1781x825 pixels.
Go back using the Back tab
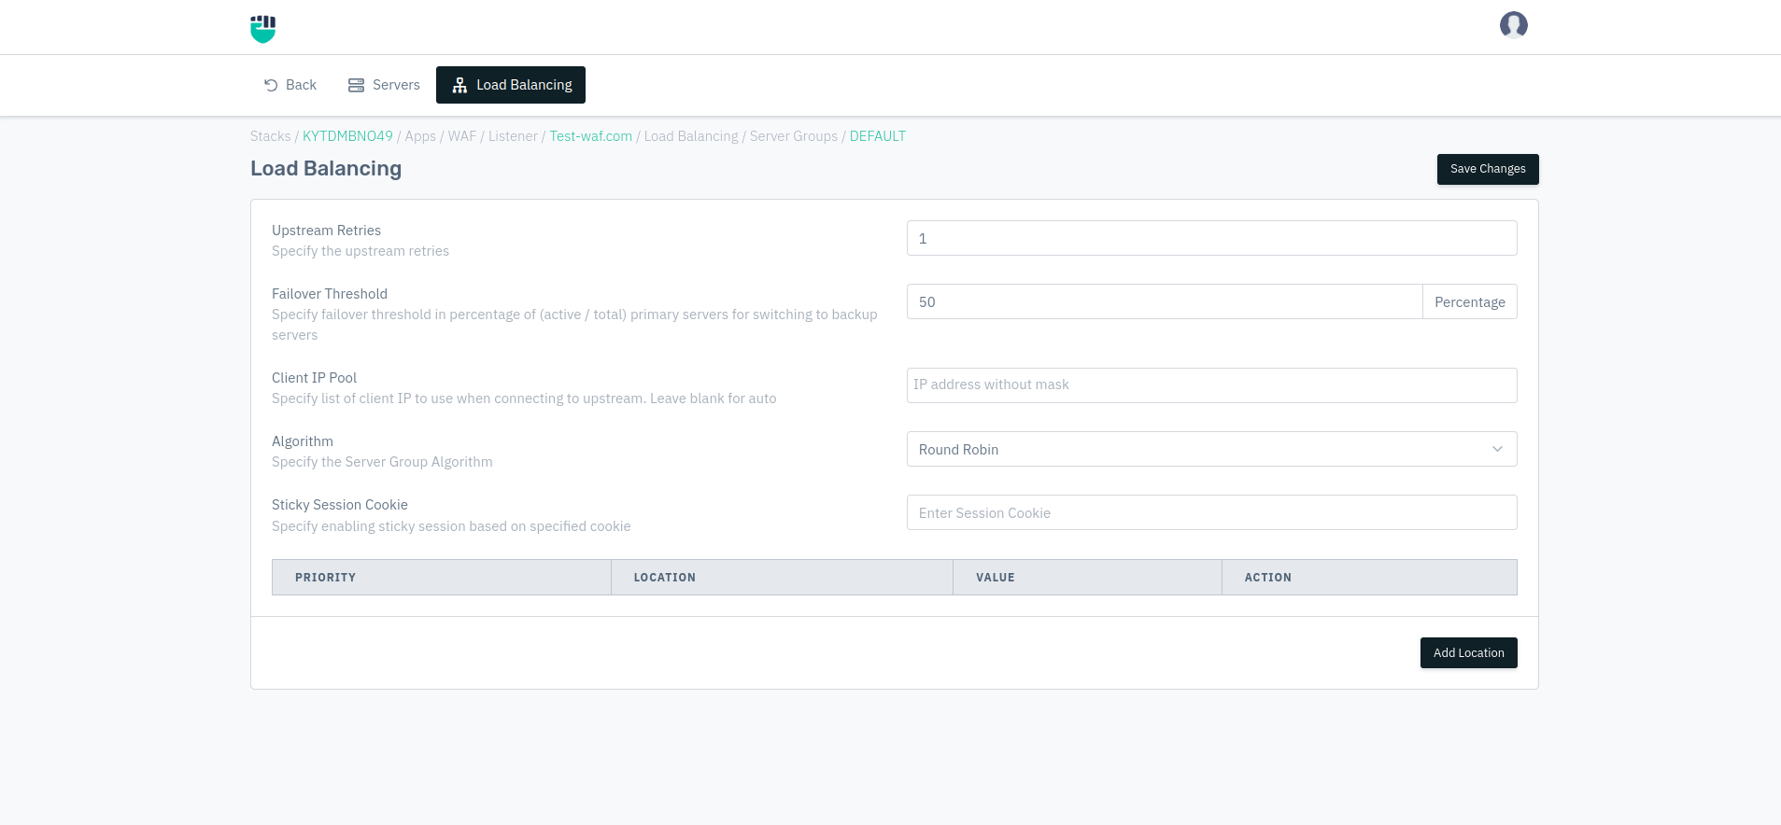pyautogui.click(x=290, y=85)
